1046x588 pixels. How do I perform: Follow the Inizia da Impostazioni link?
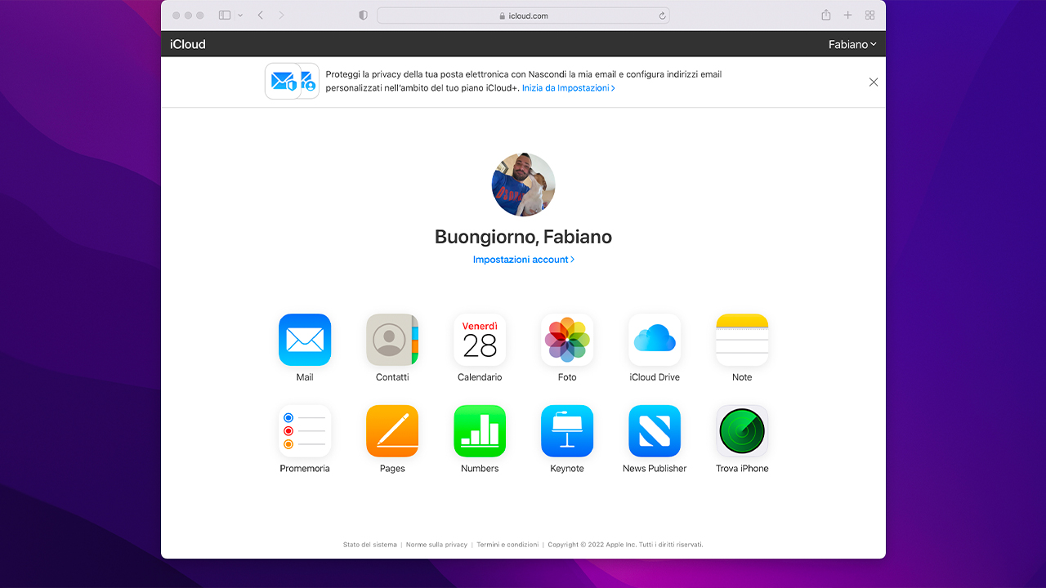[568, 88]
